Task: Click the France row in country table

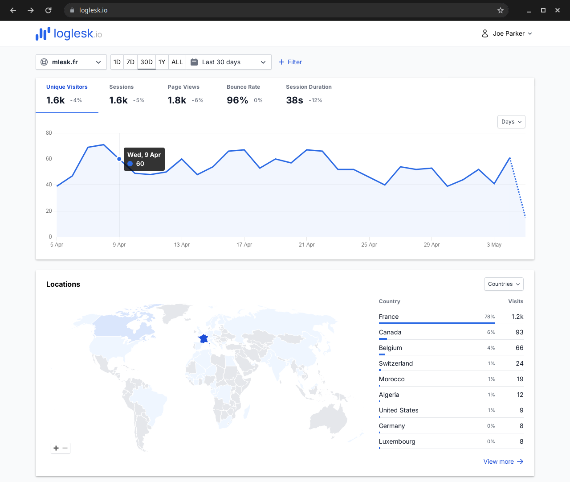Action: [x=451, y=317]
